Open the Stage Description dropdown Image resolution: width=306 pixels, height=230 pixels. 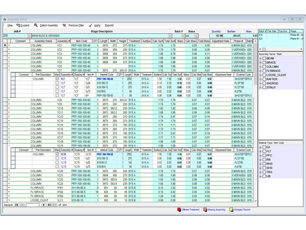(170, 36)
